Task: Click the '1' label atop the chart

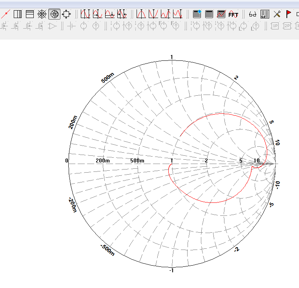Action: (x=171, y=57)
